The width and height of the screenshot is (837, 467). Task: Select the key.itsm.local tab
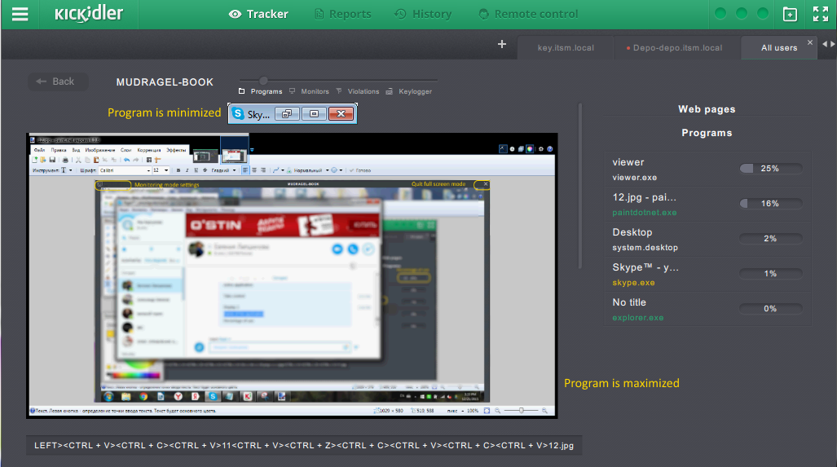(566, 48)
